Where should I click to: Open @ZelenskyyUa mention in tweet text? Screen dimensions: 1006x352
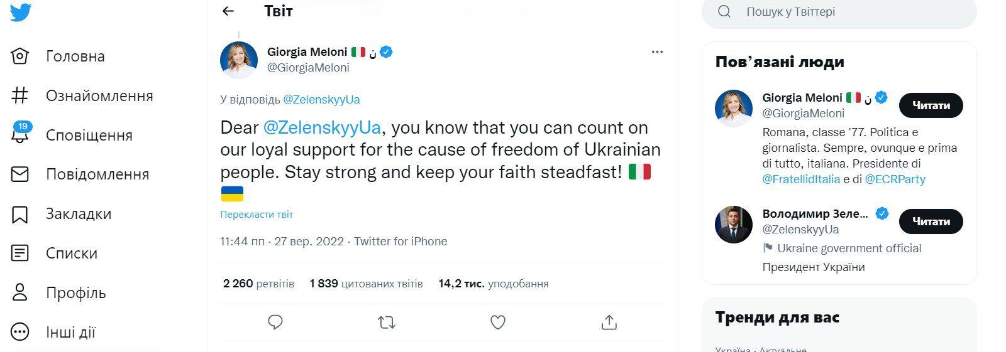[x=322, y=128]
